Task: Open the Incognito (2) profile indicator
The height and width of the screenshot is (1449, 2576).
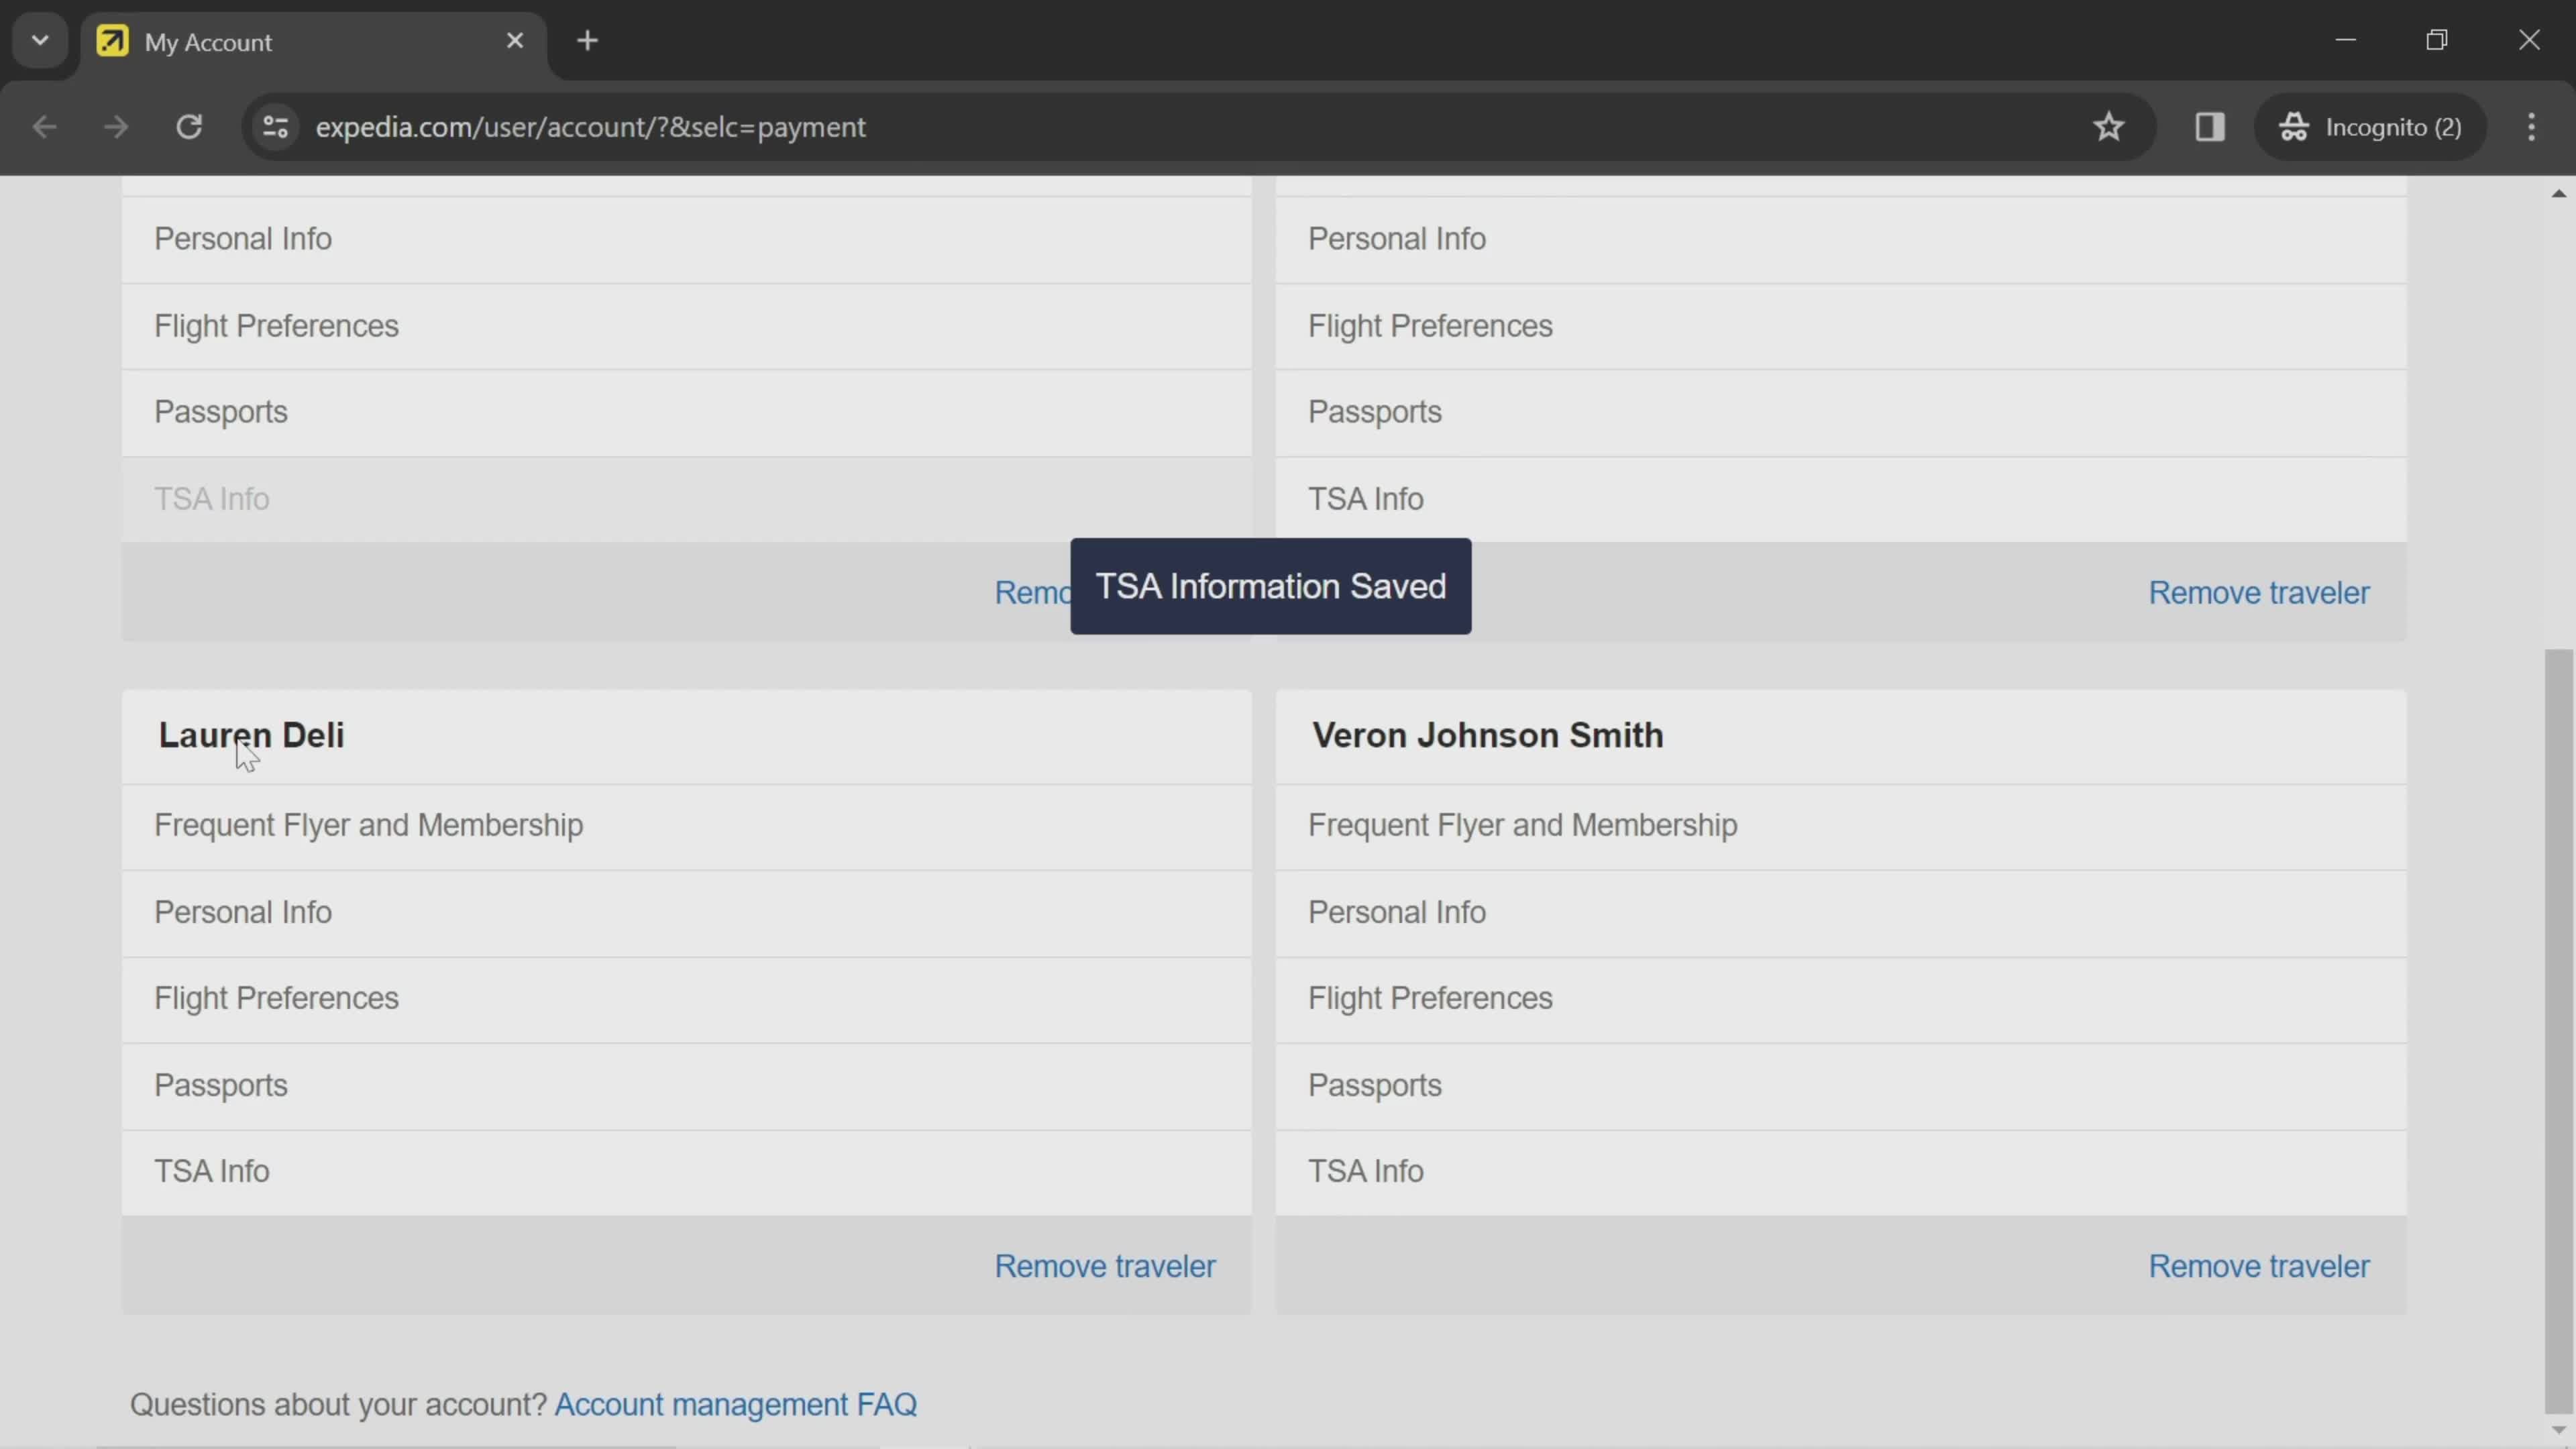Action: tap(2370, 127)
